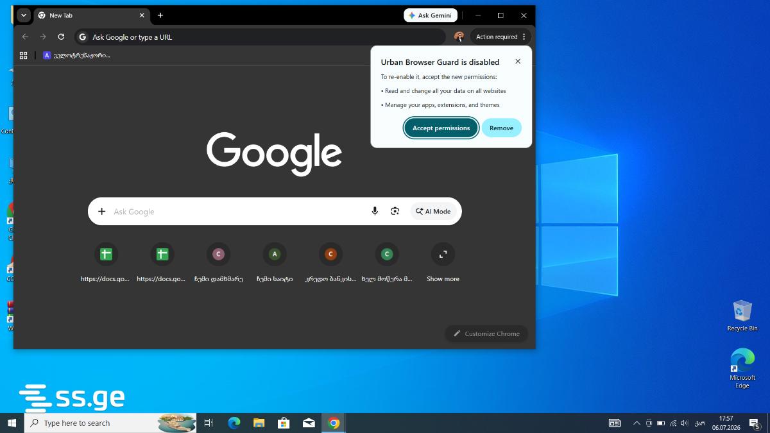770x433 pixels.
Task: Click the Ask Gemini button
Action: pyautogui.click(x=431, y=15)
